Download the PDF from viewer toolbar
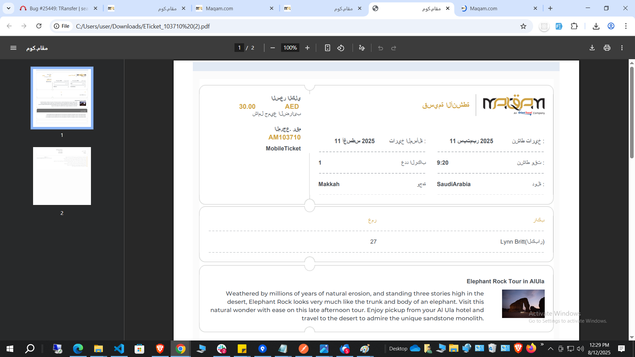The image size is (635, 357). click(592, 48)
